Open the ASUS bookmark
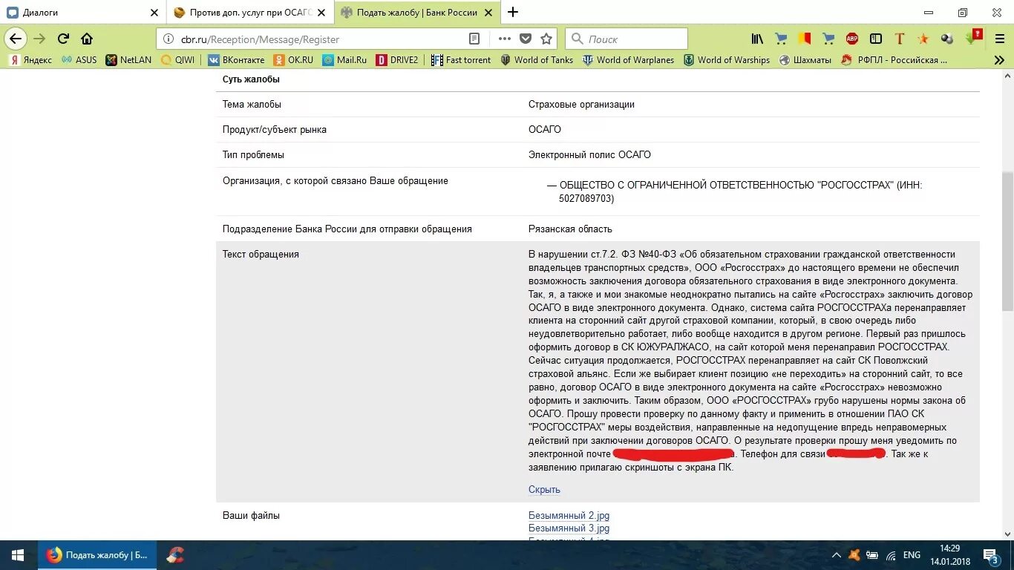Viewport: 1014px width, 570px height. pyautogui.click(x=79, y=60)
